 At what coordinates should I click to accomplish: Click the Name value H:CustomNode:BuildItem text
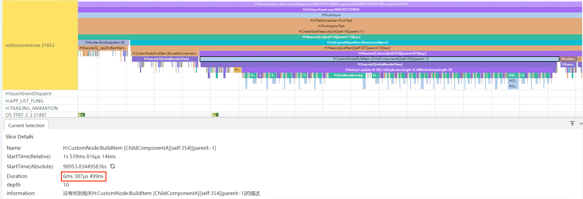point(139,148)
